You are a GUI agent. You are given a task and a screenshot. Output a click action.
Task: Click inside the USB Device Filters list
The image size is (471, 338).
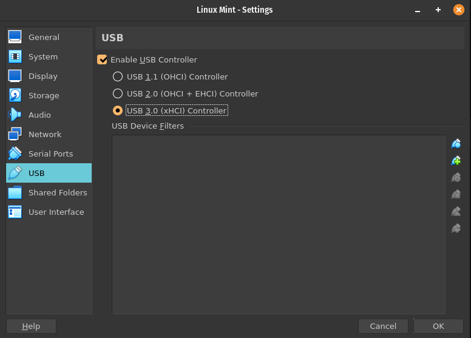pyautogui.click(x=279, y=225)
